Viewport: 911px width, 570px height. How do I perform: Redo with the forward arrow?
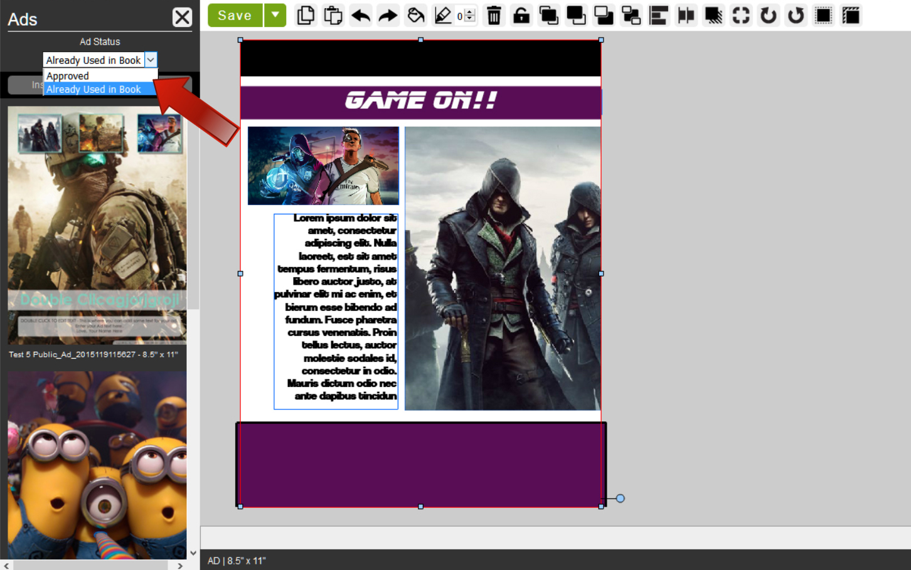pyautogui.click(x=388, y=15)
